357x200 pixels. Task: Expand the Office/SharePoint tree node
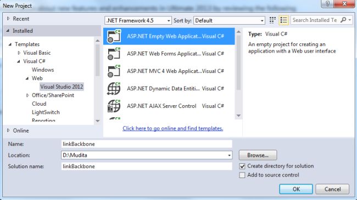pos(27,95)
